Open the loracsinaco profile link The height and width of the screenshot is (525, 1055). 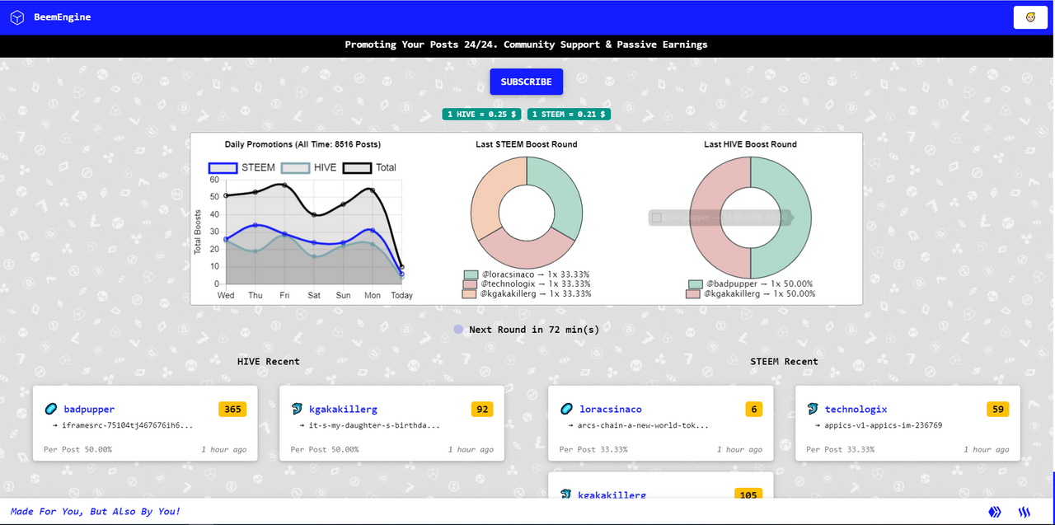[x=611, y=409]
